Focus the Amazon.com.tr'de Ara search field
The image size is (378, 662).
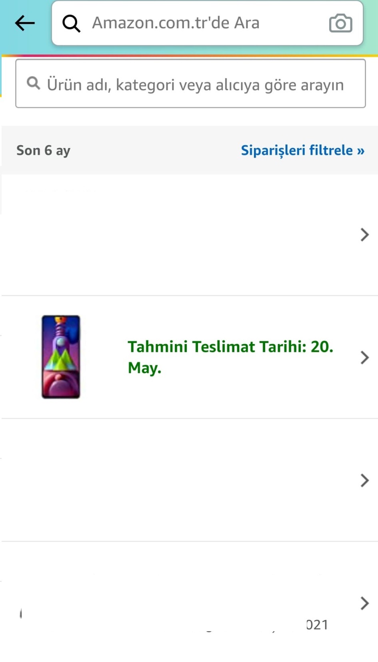200,23
